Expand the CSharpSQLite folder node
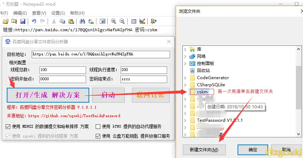 [185, 85]
